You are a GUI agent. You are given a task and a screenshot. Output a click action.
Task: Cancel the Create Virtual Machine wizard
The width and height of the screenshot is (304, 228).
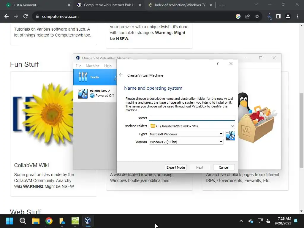(x=224, y=167)
